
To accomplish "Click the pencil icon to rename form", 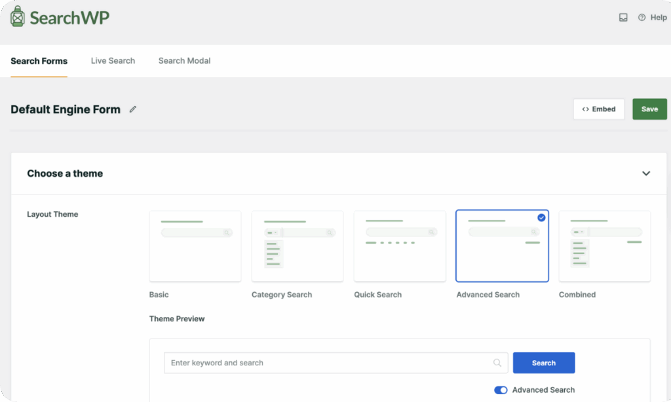I will point(133,109).
